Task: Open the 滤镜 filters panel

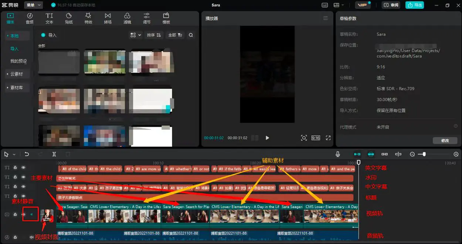Action: pyautogui.click(x=127, y=18)
